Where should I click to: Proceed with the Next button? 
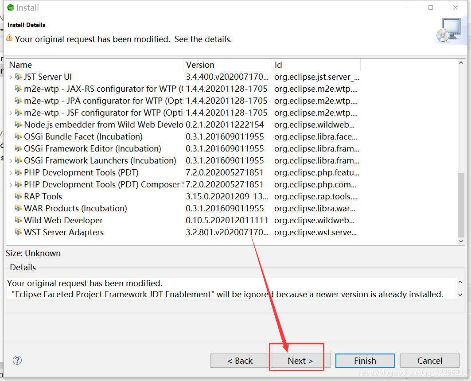(x=300, y=361)
